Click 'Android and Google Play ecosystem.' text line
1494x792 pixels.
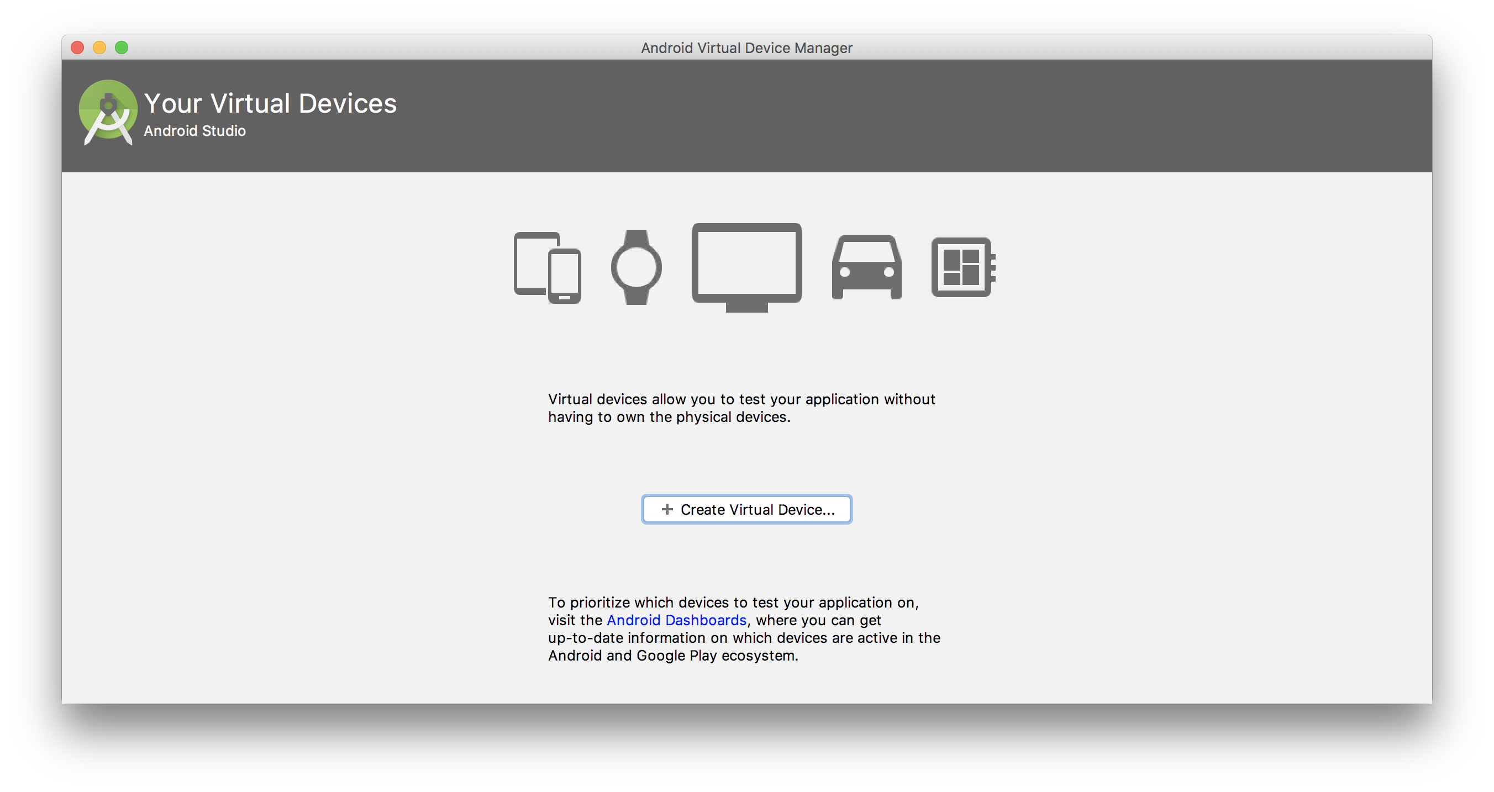tap(673, 655)
